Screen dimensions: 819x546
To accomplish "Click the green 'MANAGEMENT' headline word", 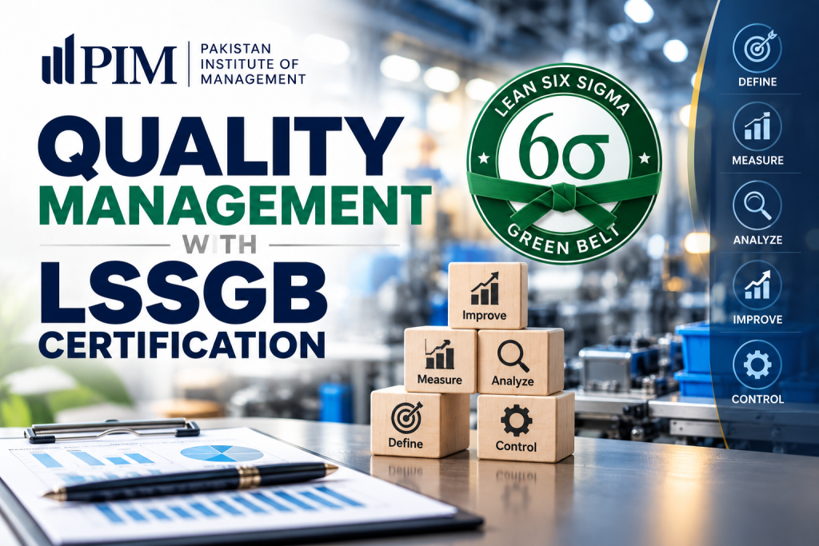I will pos(235,204).
